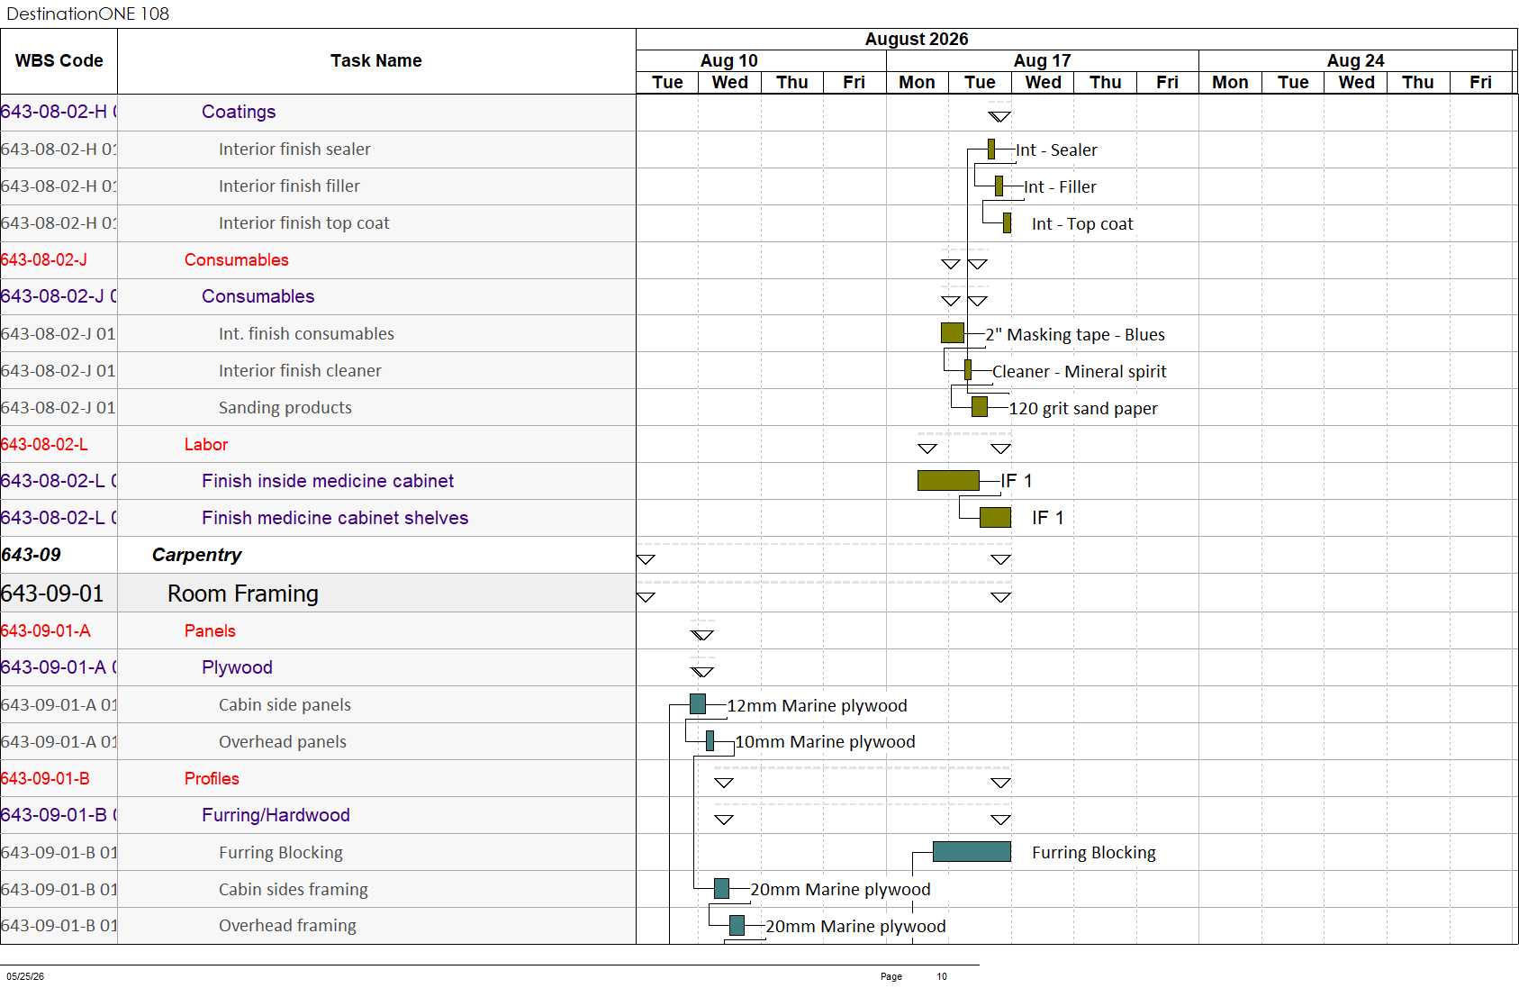1519x988 pixels.
Task: Click the Panels summary triangle marker
Action: coord(702,635)
